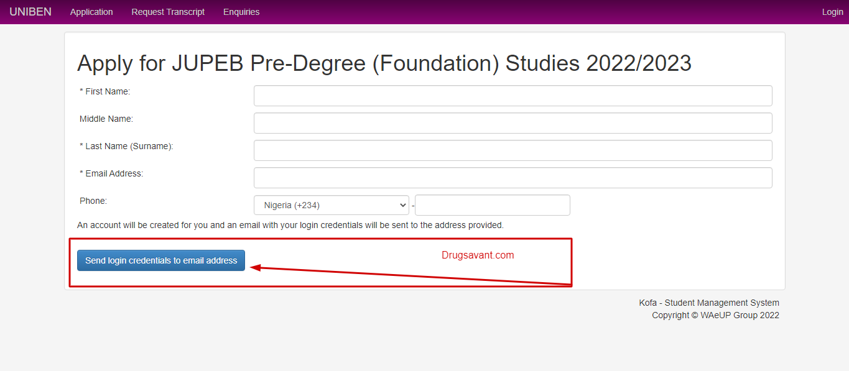Click the Login link

[x=832, y=12]
